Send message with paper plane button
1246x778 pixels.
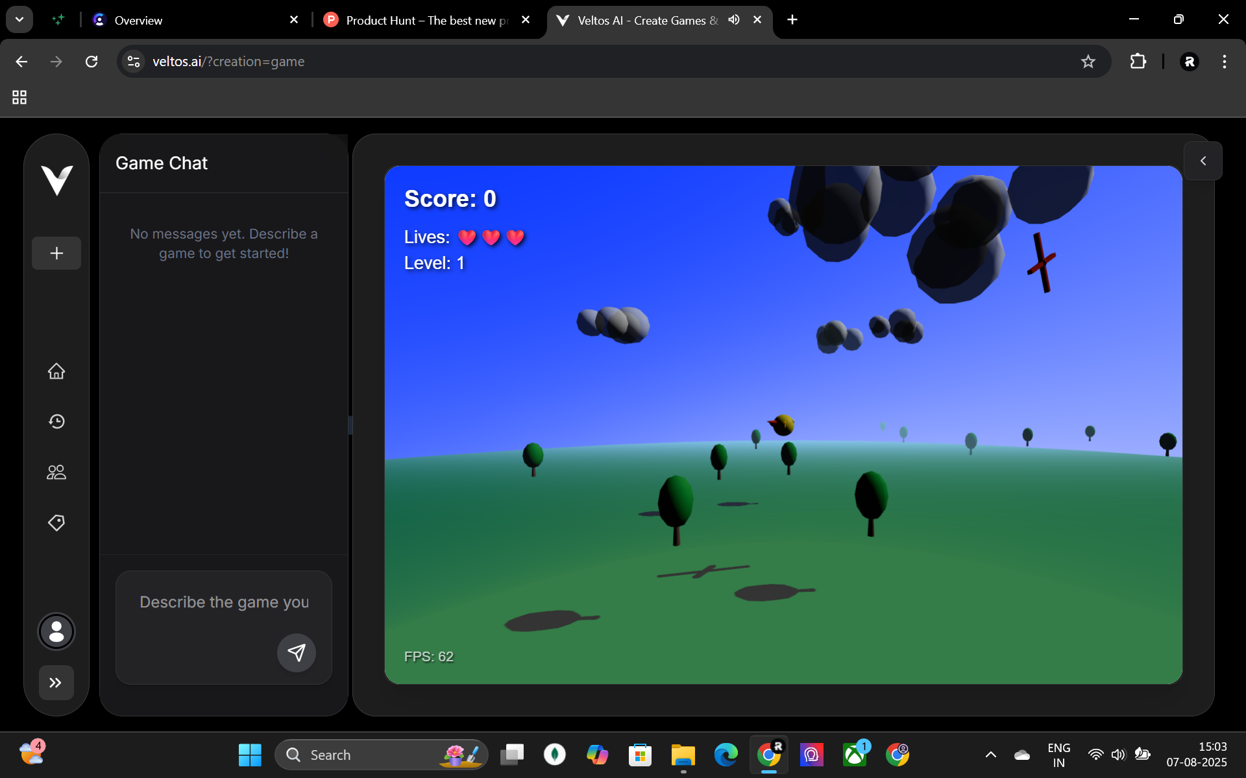click(297, 652)
